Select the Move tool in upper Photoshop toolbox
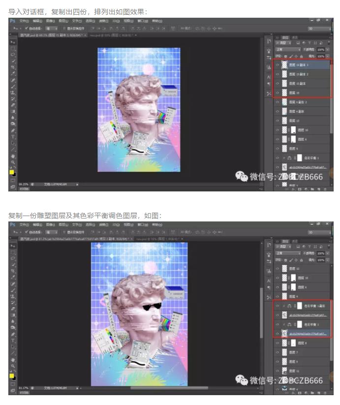 click(x=13, y=42)
